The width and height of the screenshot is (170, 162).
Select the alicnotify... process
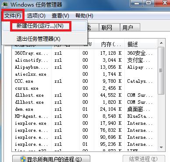pos(85,60)
